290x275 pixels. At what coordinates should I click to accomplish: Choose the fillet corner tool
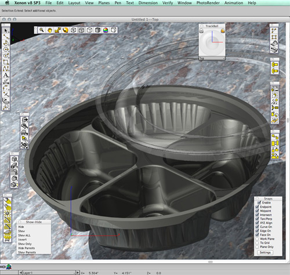[x=6, y=100]
